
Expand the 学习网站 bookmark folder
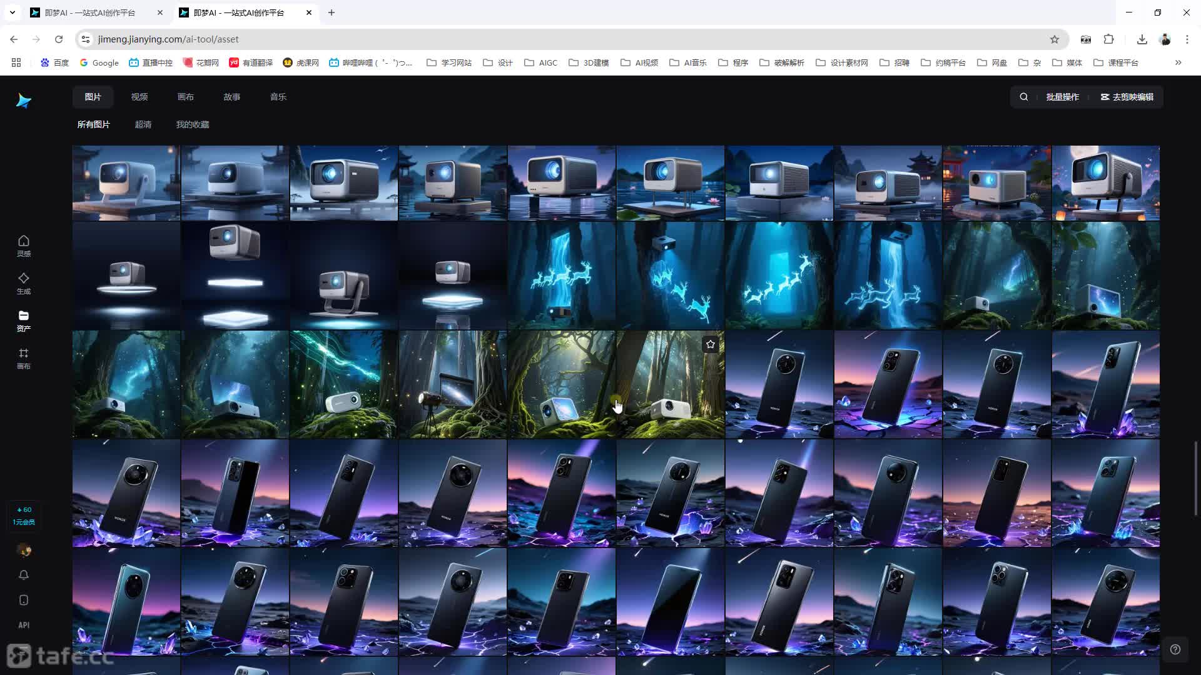449,62
